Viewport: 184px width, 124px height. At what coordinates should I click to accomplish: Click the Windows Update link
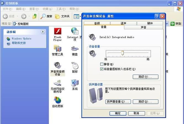[22, 39]
